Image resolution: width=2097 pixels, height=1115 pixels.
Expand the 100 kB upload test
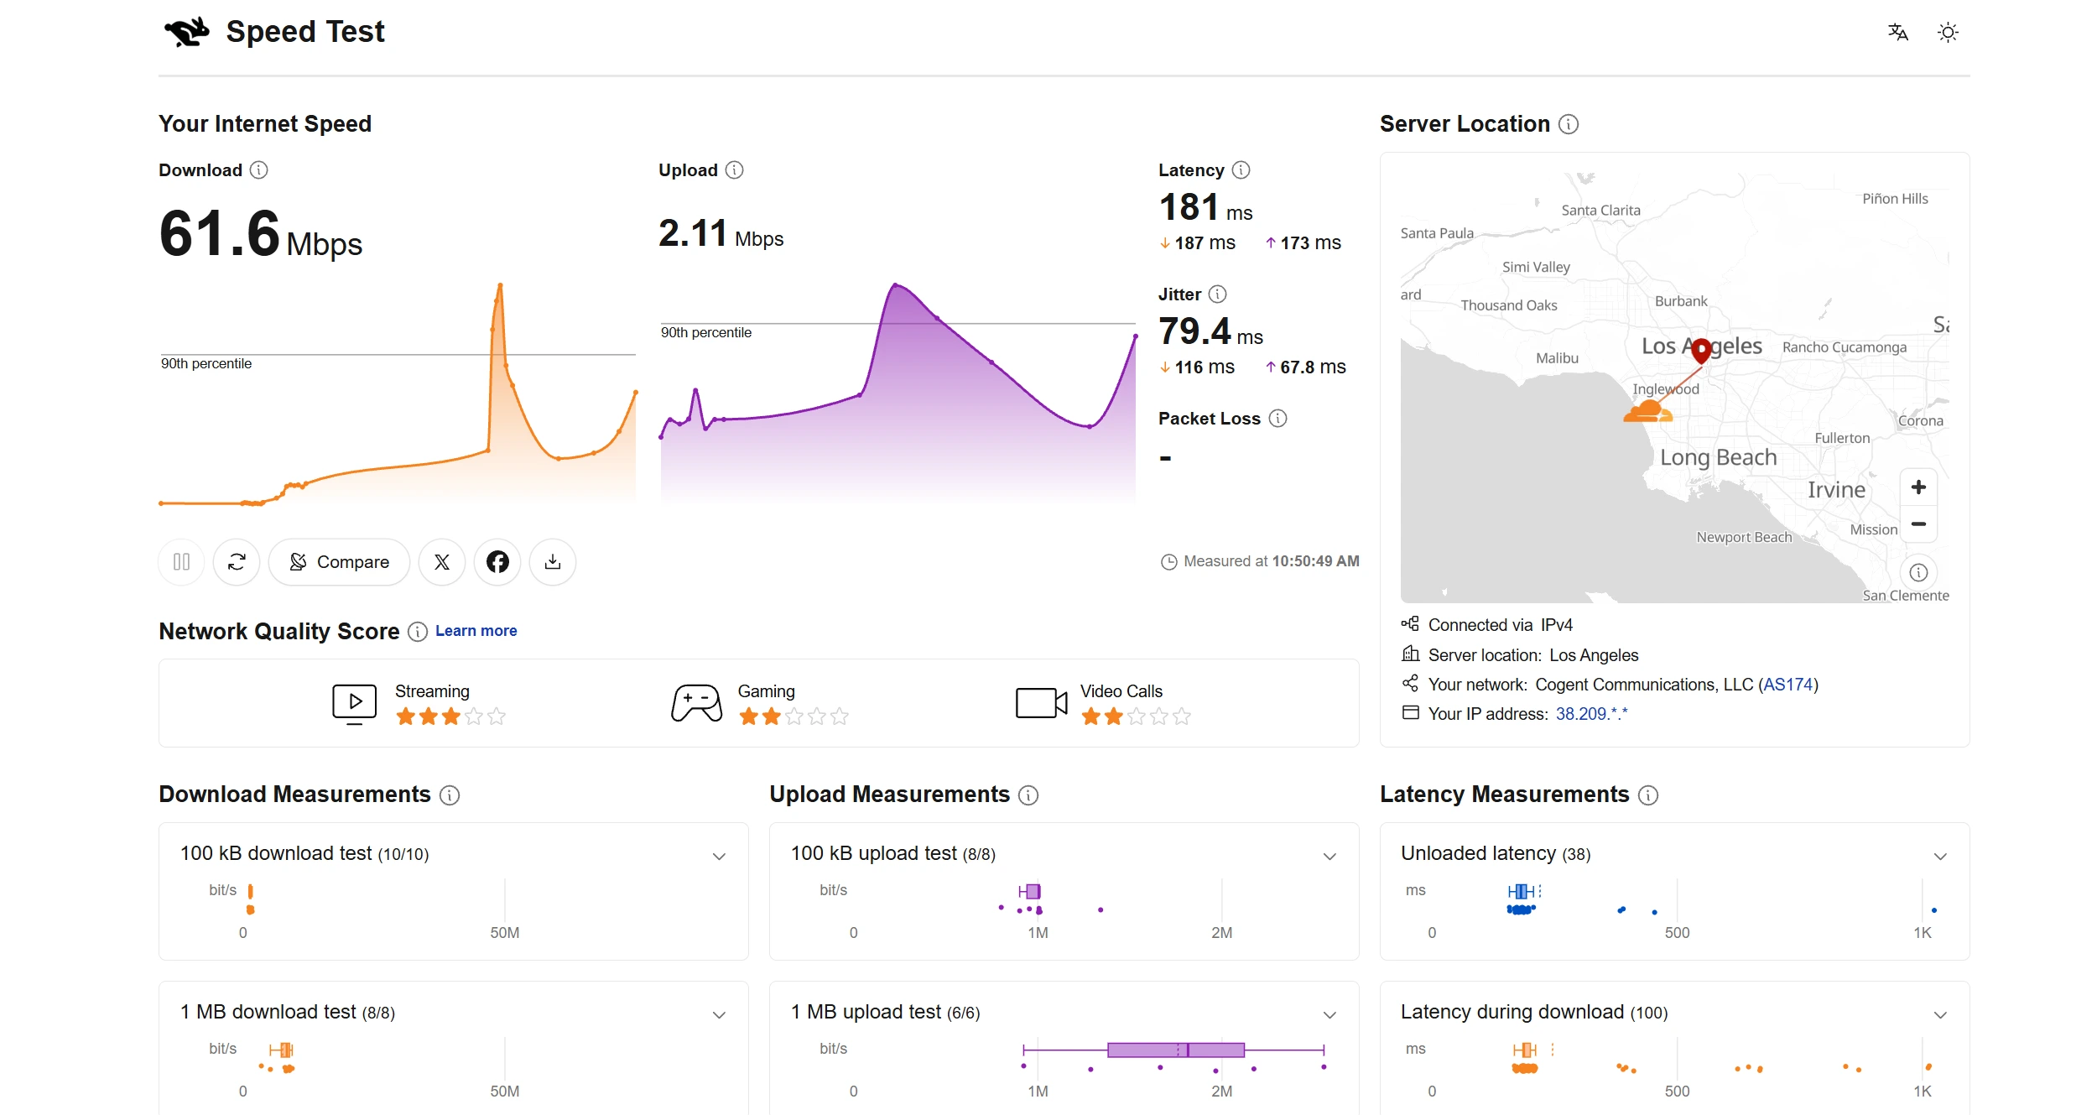1329,857
